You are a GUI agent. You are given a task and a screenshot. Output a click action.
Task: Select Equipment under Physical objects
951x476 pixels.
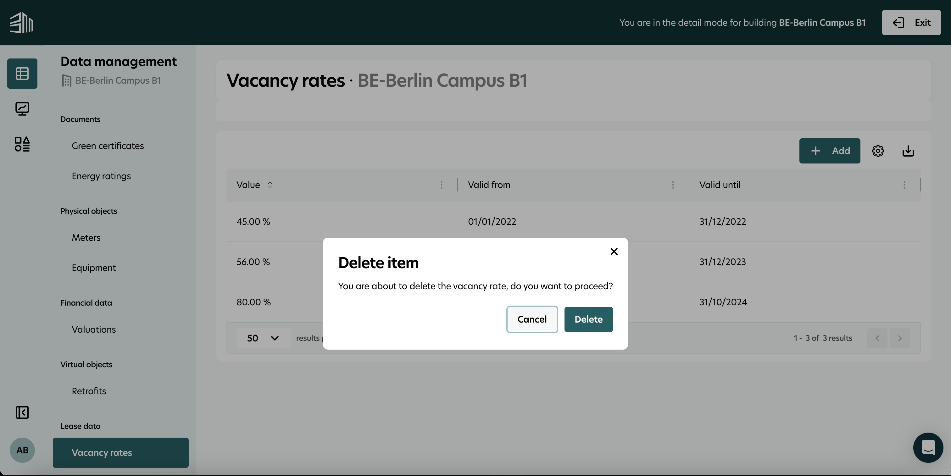(x=93, y=268)
